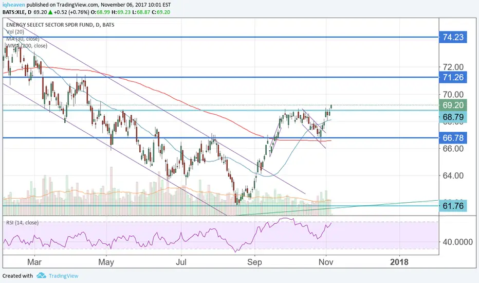Open the TradingView link at bottom

tap(64, 276)
